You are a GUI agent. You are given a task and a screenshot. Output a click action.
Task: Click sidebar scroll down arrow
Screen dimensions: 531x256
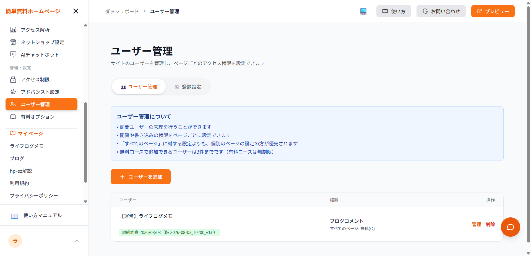point(85,202)
